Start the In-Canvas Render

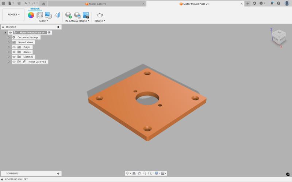click(68, 15)
